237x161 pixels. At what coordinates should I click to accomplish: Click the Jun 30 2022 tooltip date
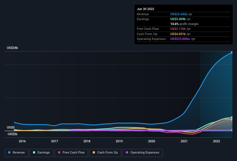coord(145,9)
